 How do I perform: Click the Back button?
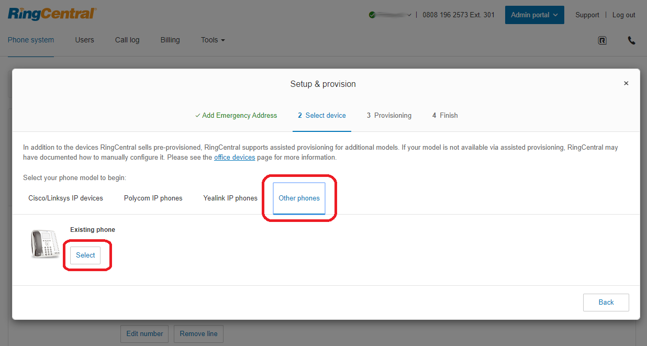tap(606, 302)
